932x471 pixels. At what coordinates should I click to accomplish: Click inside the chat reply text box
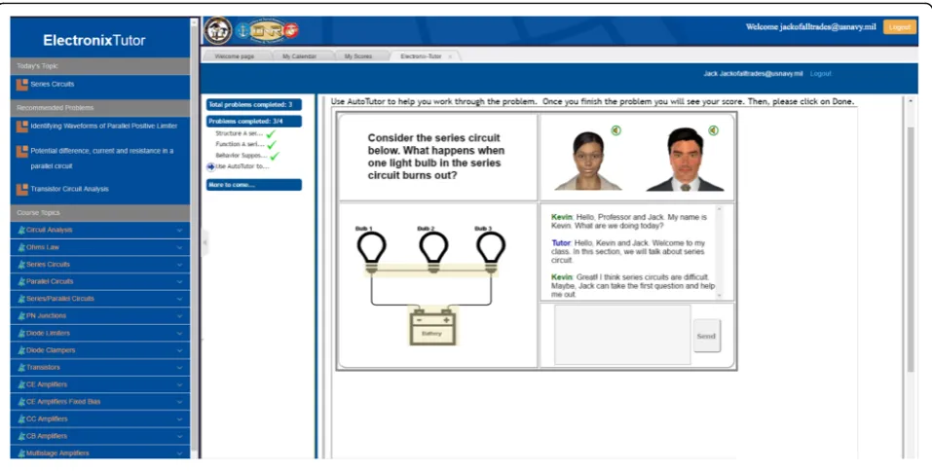(x=622, y=335)
